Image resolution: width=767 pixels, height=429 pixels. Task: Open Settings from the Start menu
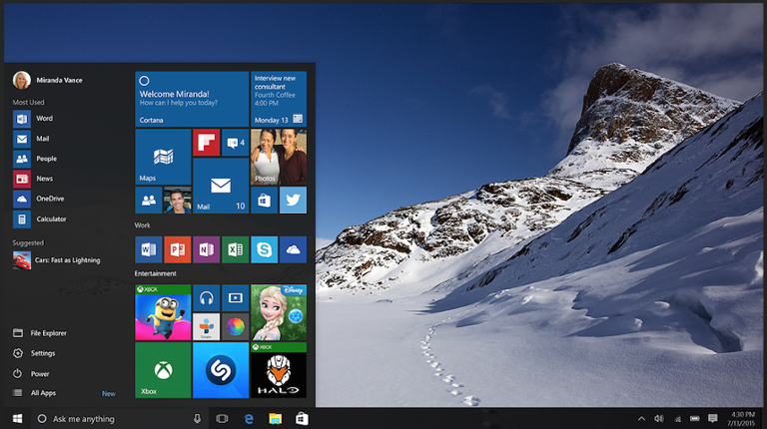tap(42, 353)
